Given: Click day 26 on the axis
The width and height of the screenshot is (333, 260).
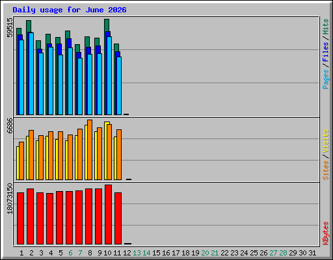Looking at the screenshot, I should pos(263,253).
